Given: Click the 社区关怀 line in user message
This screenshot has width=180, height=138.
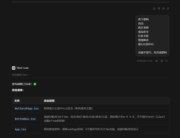Looking at the screenshot, I should [143, 36].
